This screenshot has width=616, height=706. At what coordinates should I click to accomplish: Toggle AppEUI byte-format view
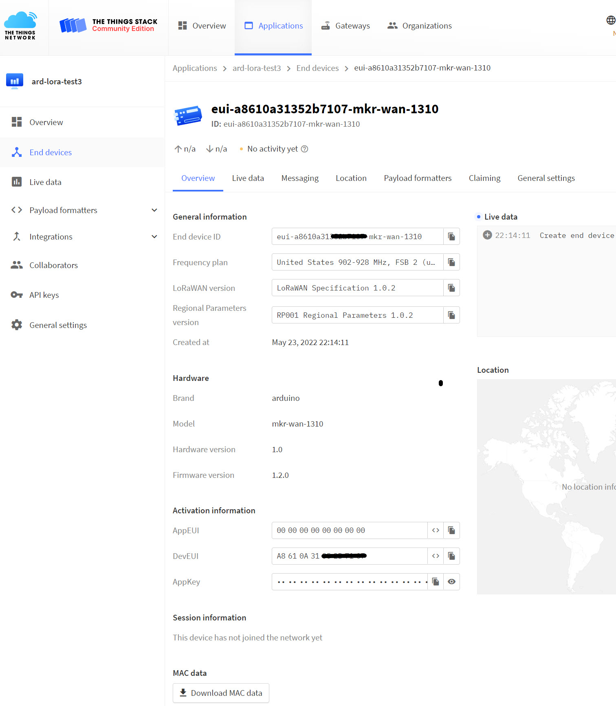tap(436, 530)
